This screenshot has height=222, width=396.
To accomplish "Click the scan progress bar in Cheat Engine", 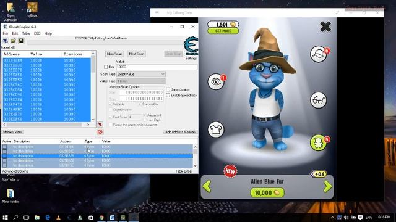I will 105,43.
